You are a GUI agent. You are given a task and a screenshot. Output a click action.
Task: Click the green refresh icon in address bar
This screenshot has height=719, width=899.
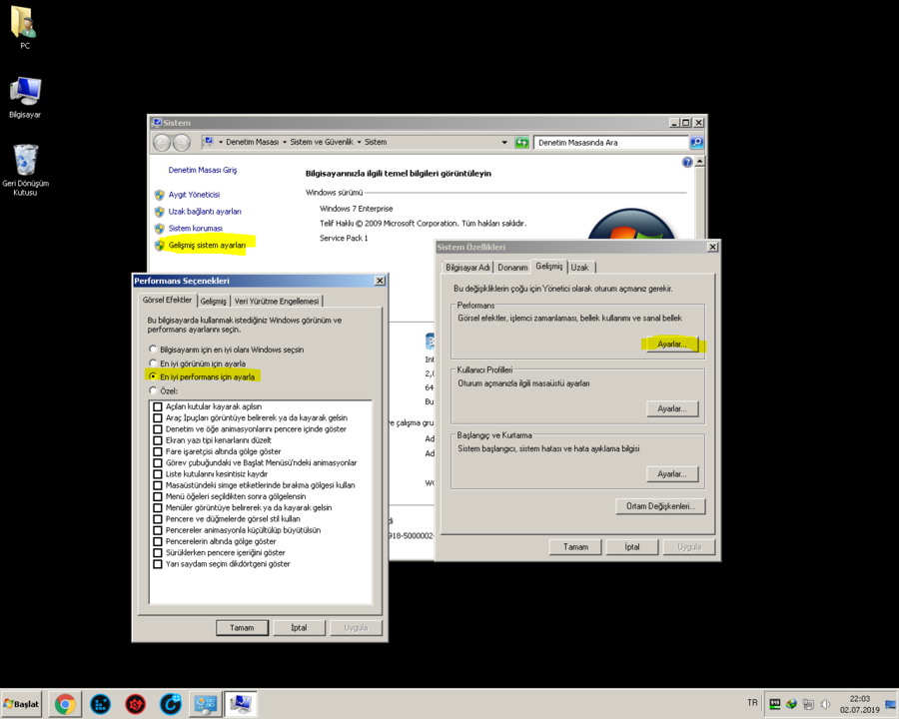521,143
